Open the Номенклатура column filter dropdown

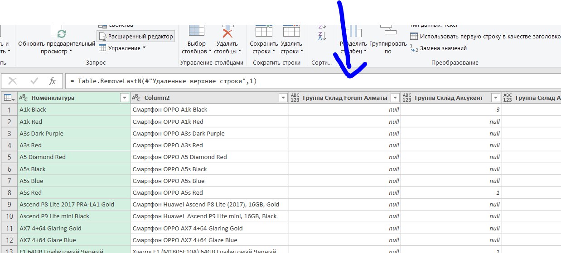point(125,98)
